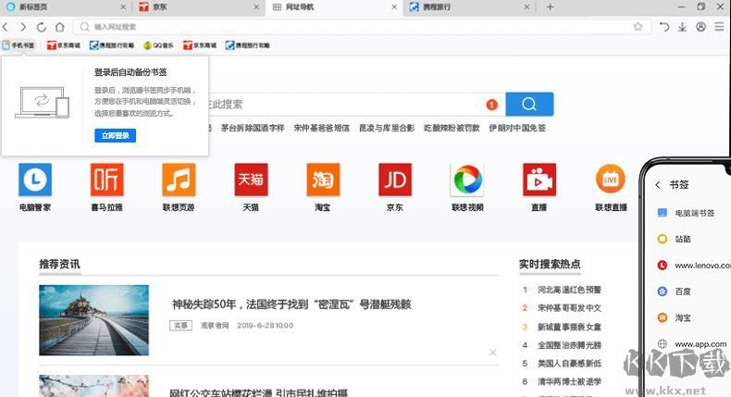Open the QQ音乐 bookmark
The image size is (731, 397).
pyautogui.click(x=158, y=45)
